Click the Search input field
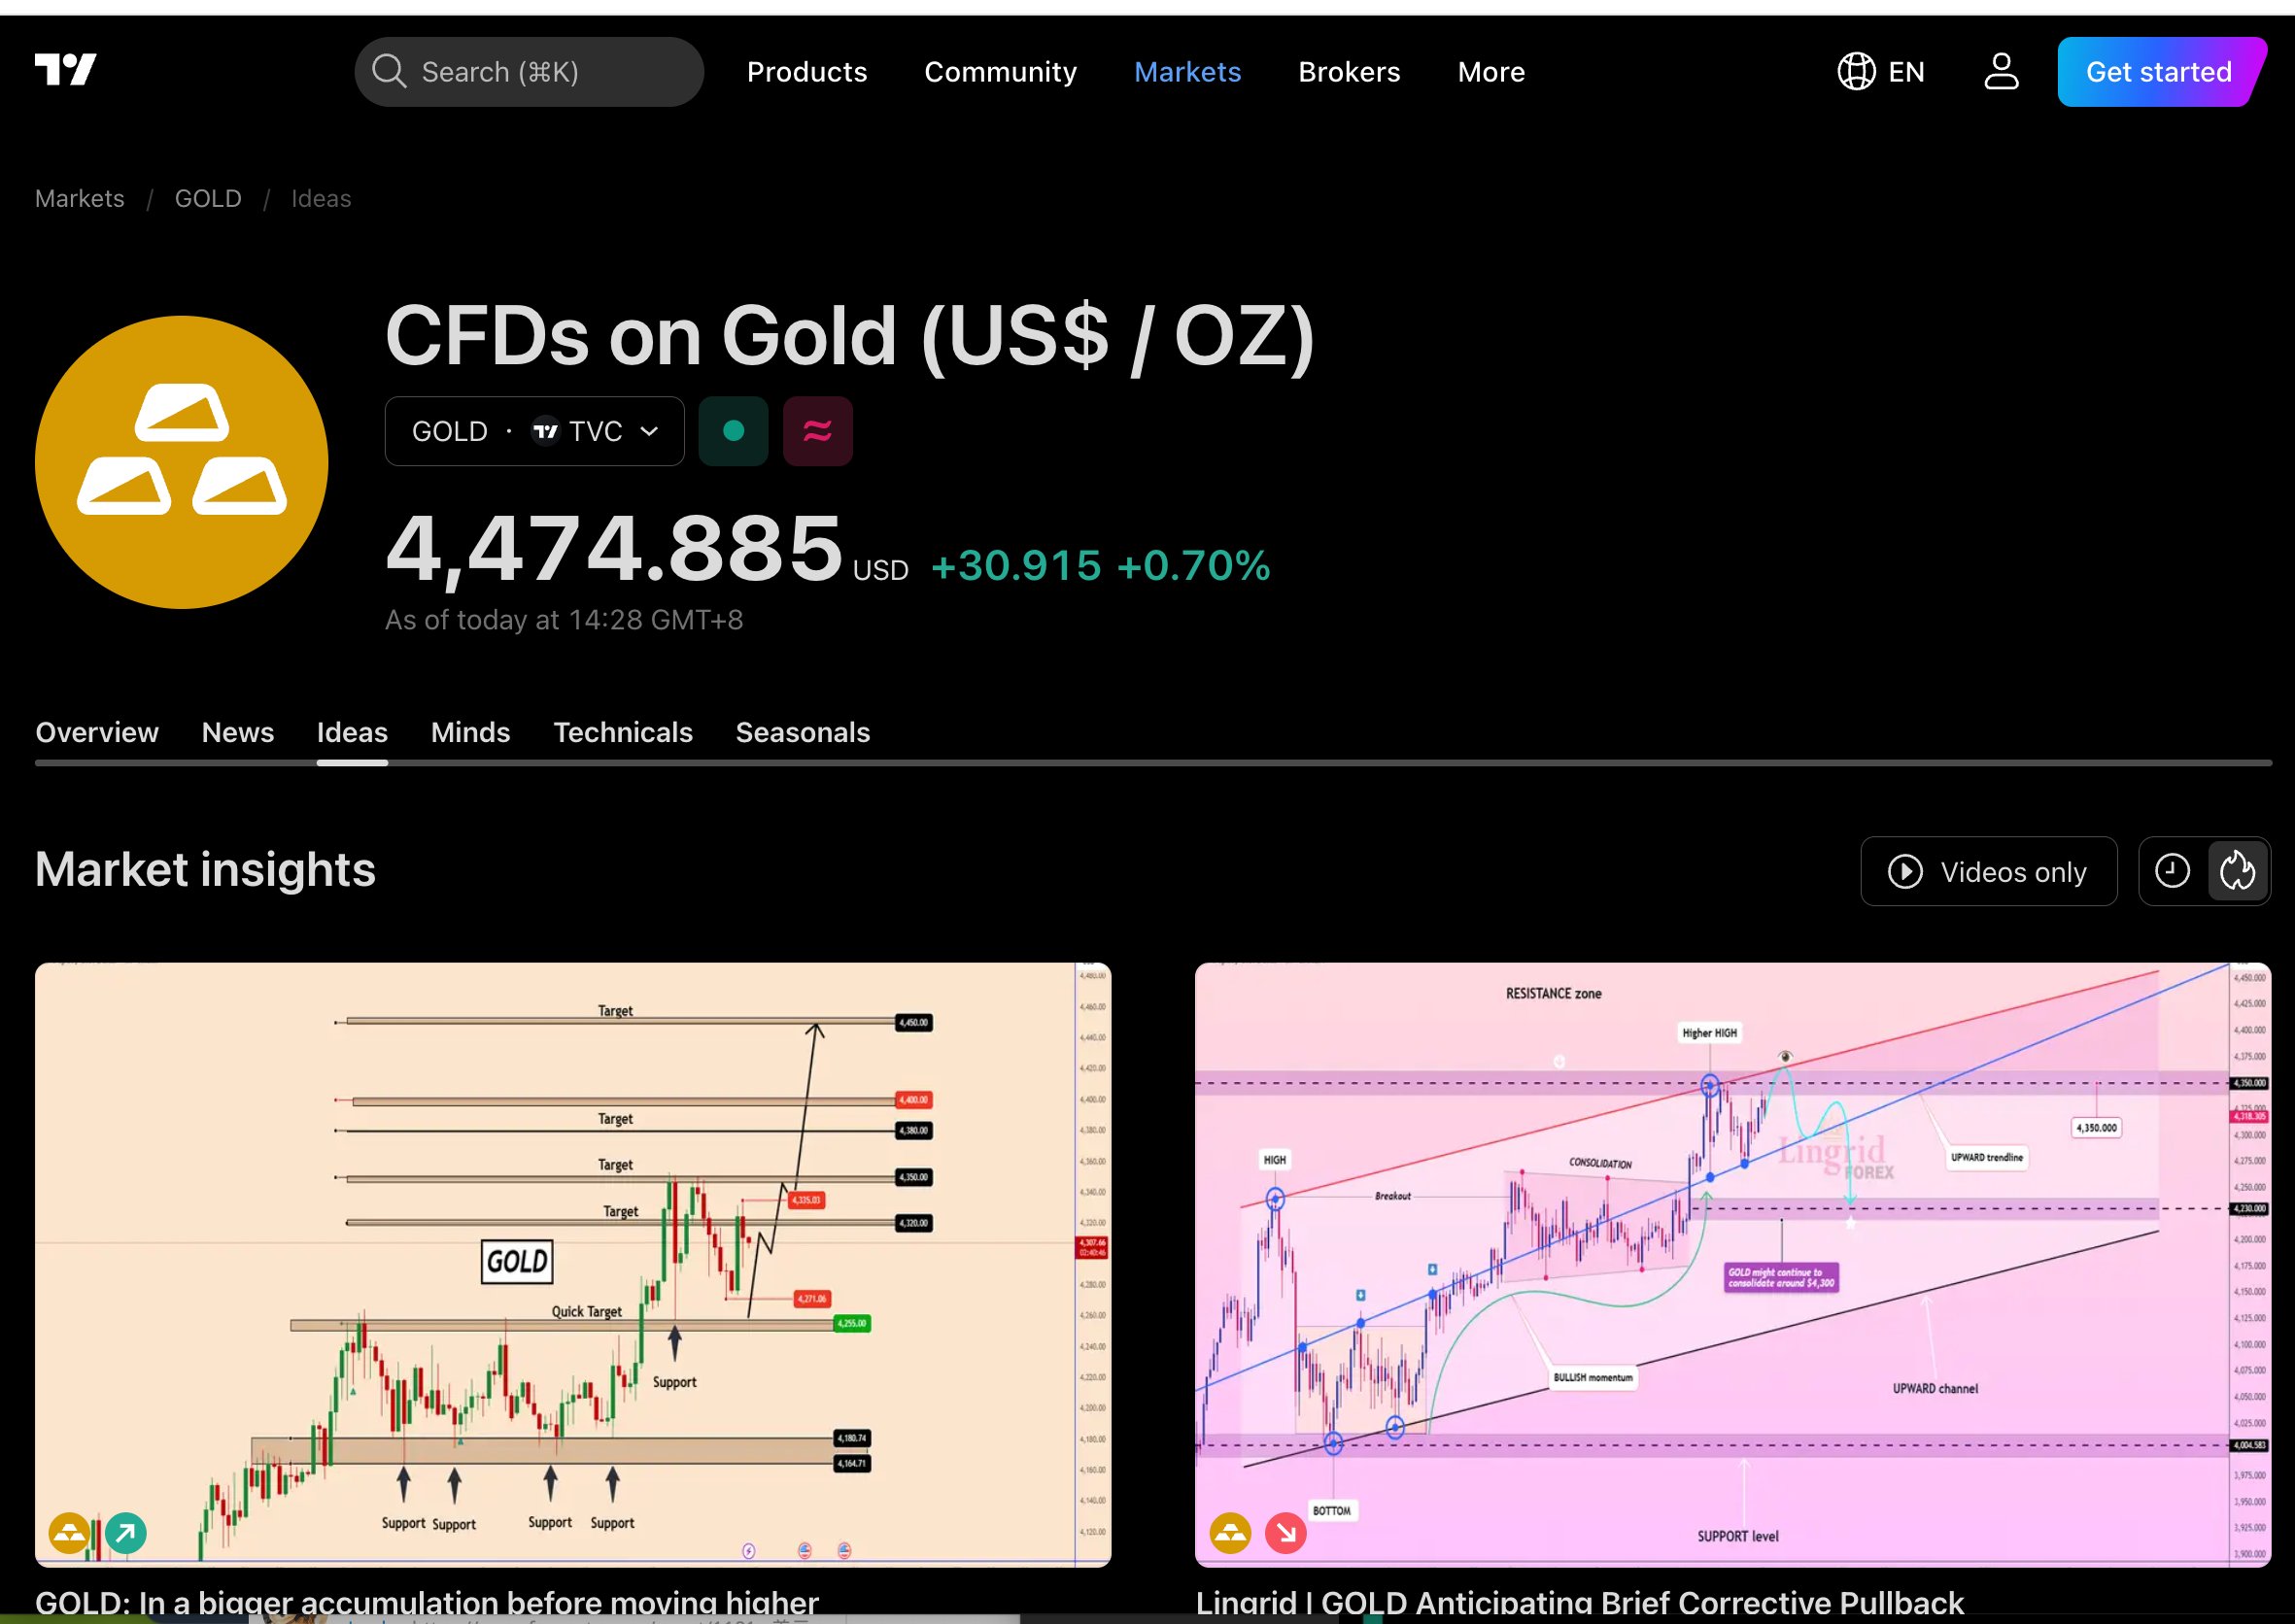The width and height of the screenshot is (2295, 1624). [530, 72]
